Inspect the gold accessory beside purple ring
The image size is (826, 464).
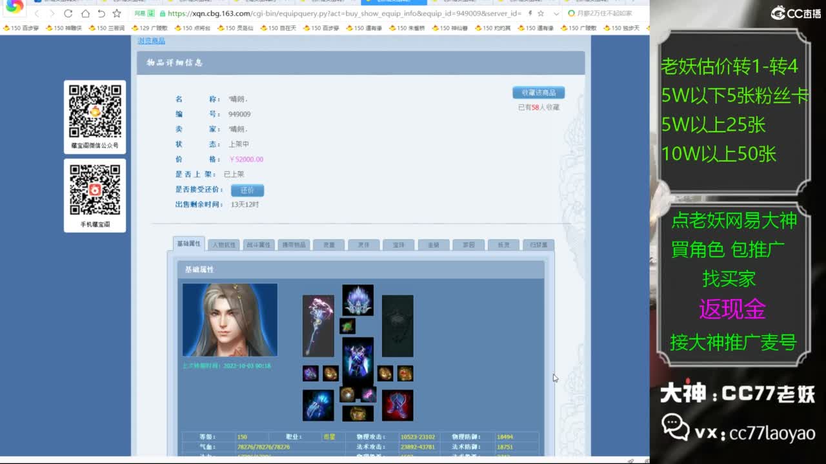330,373
